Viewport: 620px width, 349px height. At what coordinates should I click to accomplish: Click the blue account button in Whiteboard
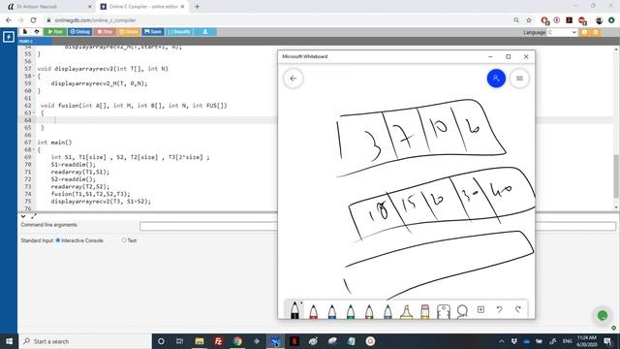[496, 79]
